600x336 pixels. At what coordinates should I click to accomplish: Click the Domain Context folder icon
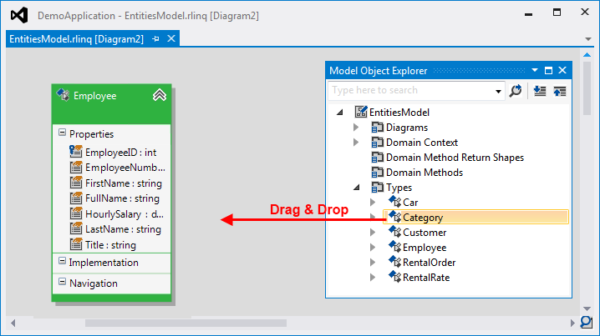[x=377, y=142]
